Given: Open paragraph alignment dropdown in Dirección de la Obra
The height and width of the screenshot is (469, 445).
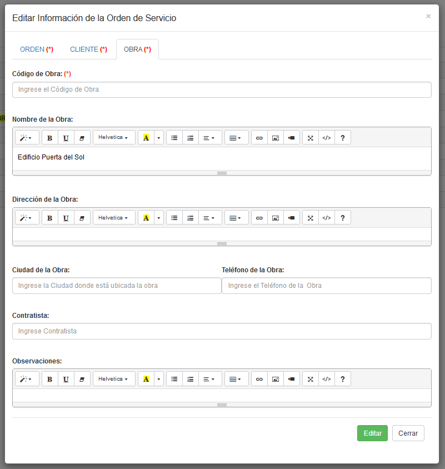Looking at the screenshot, I should [x=209, y=218].
